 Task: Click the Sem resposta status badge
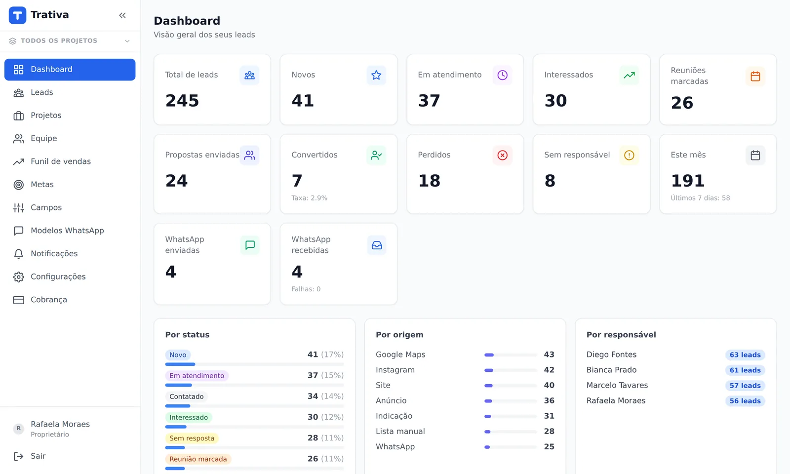(x=192, y=438)
